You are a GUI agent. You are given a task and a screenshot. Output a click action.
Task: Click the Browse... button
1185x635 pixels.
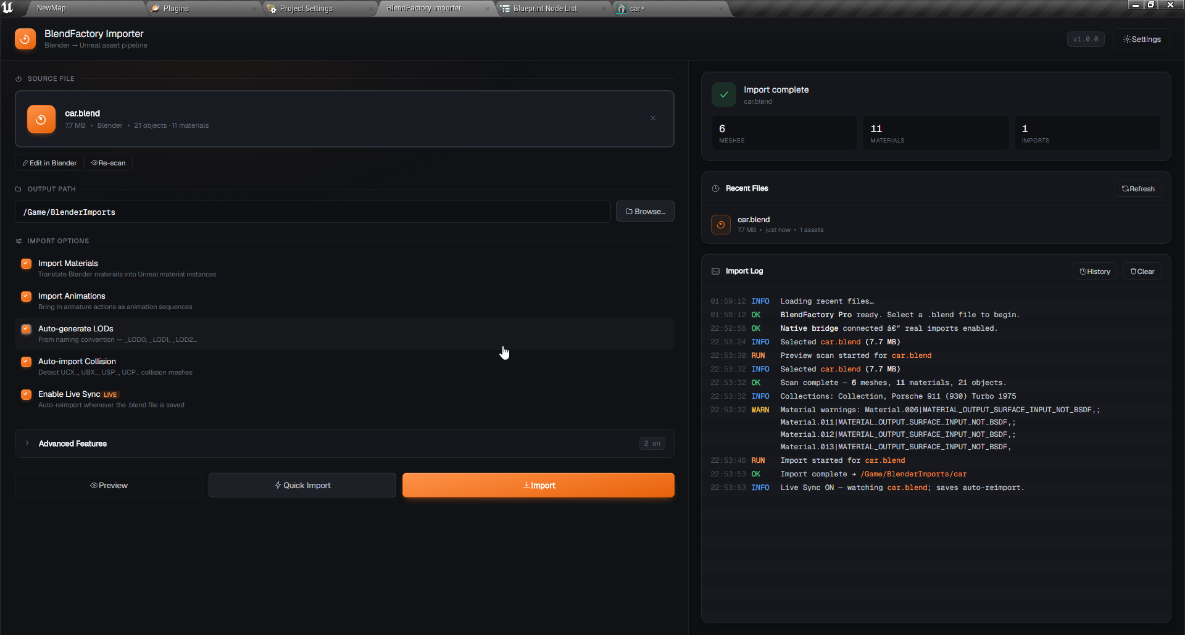645,212
